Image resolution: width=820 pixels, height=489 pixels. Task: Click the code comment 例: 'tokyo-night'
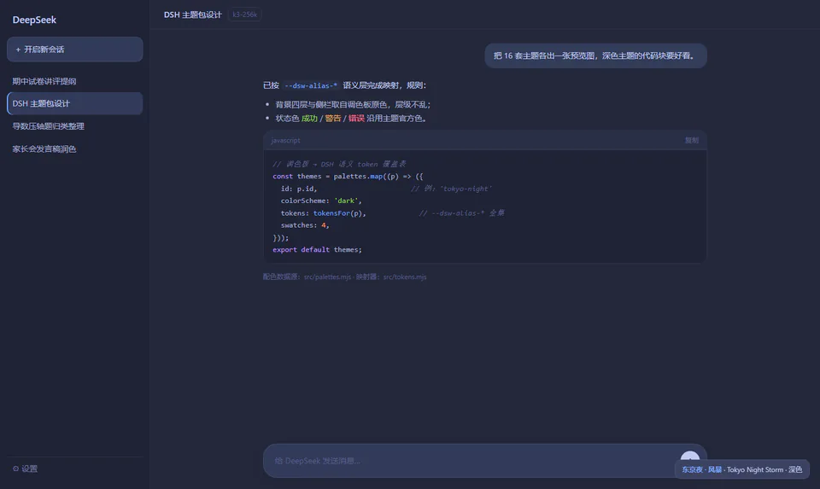tap(451, 189)
